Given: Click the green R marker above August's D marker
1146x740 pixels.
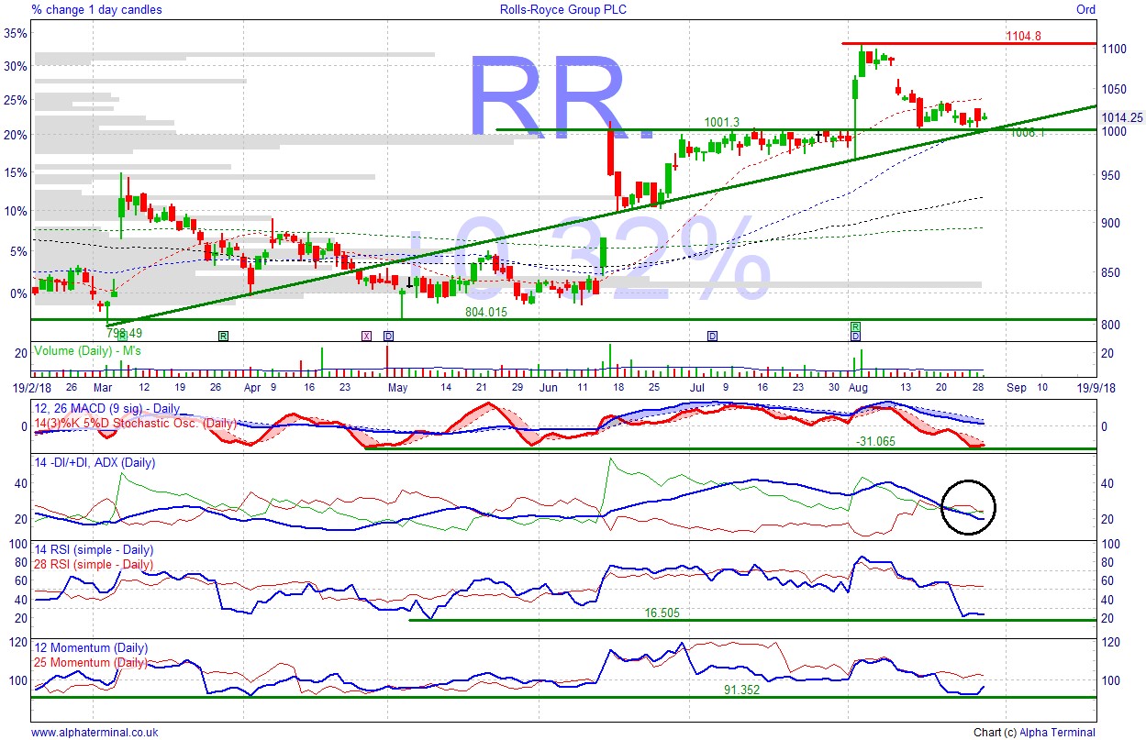Looking at the screenshot, I should tap(855, 326).
